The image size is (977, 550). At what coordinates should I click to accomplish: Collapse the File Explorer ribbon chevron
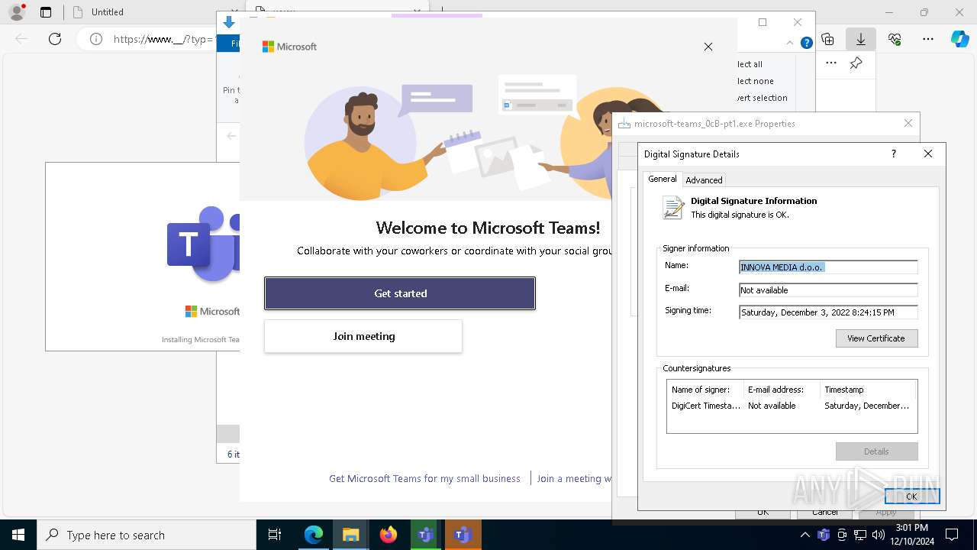pos(791,44)
